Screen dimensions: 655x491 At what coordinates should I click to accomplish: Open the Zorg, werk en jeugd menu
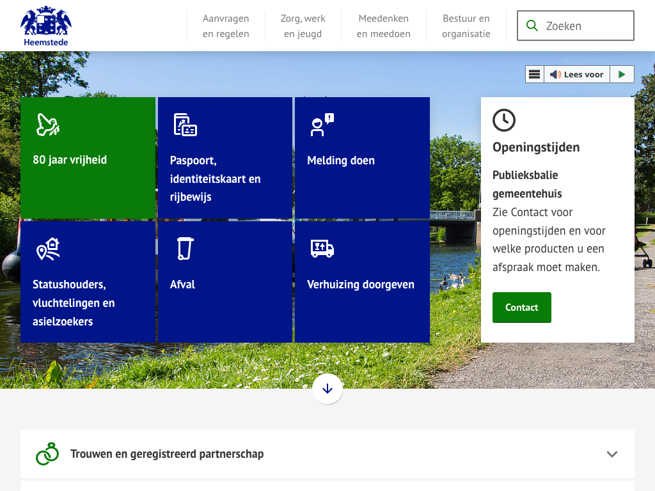[x=303, y=26]
